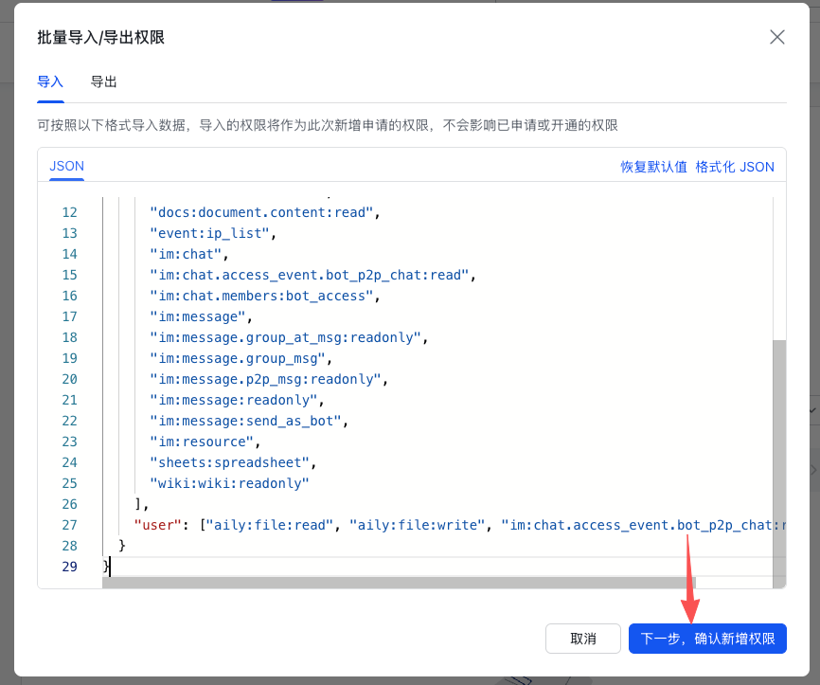Click line "im:message.group_at_msg:readonly"
The width and height of the screenshot is (820, 685).
tap(289, 337)
